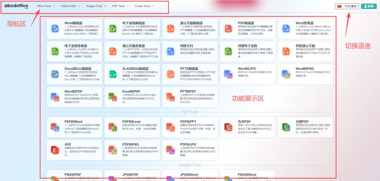This screenshot has width=380, height=181.
Task: Click the PDF转JPG card icon
Action: click(x=170, y=149)
